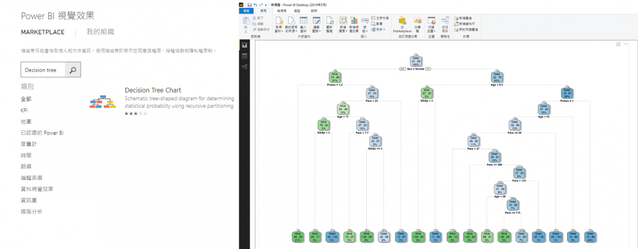Expand the 最近使用的來源 dropdown arrow
Image resolution: width=638 pixels, height=249 pixels.
(296, 31)
